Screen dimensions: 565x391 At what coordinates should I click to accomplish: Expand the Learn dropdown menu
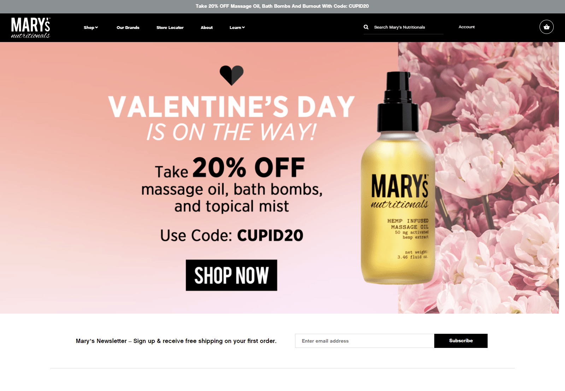coord(237,27)
